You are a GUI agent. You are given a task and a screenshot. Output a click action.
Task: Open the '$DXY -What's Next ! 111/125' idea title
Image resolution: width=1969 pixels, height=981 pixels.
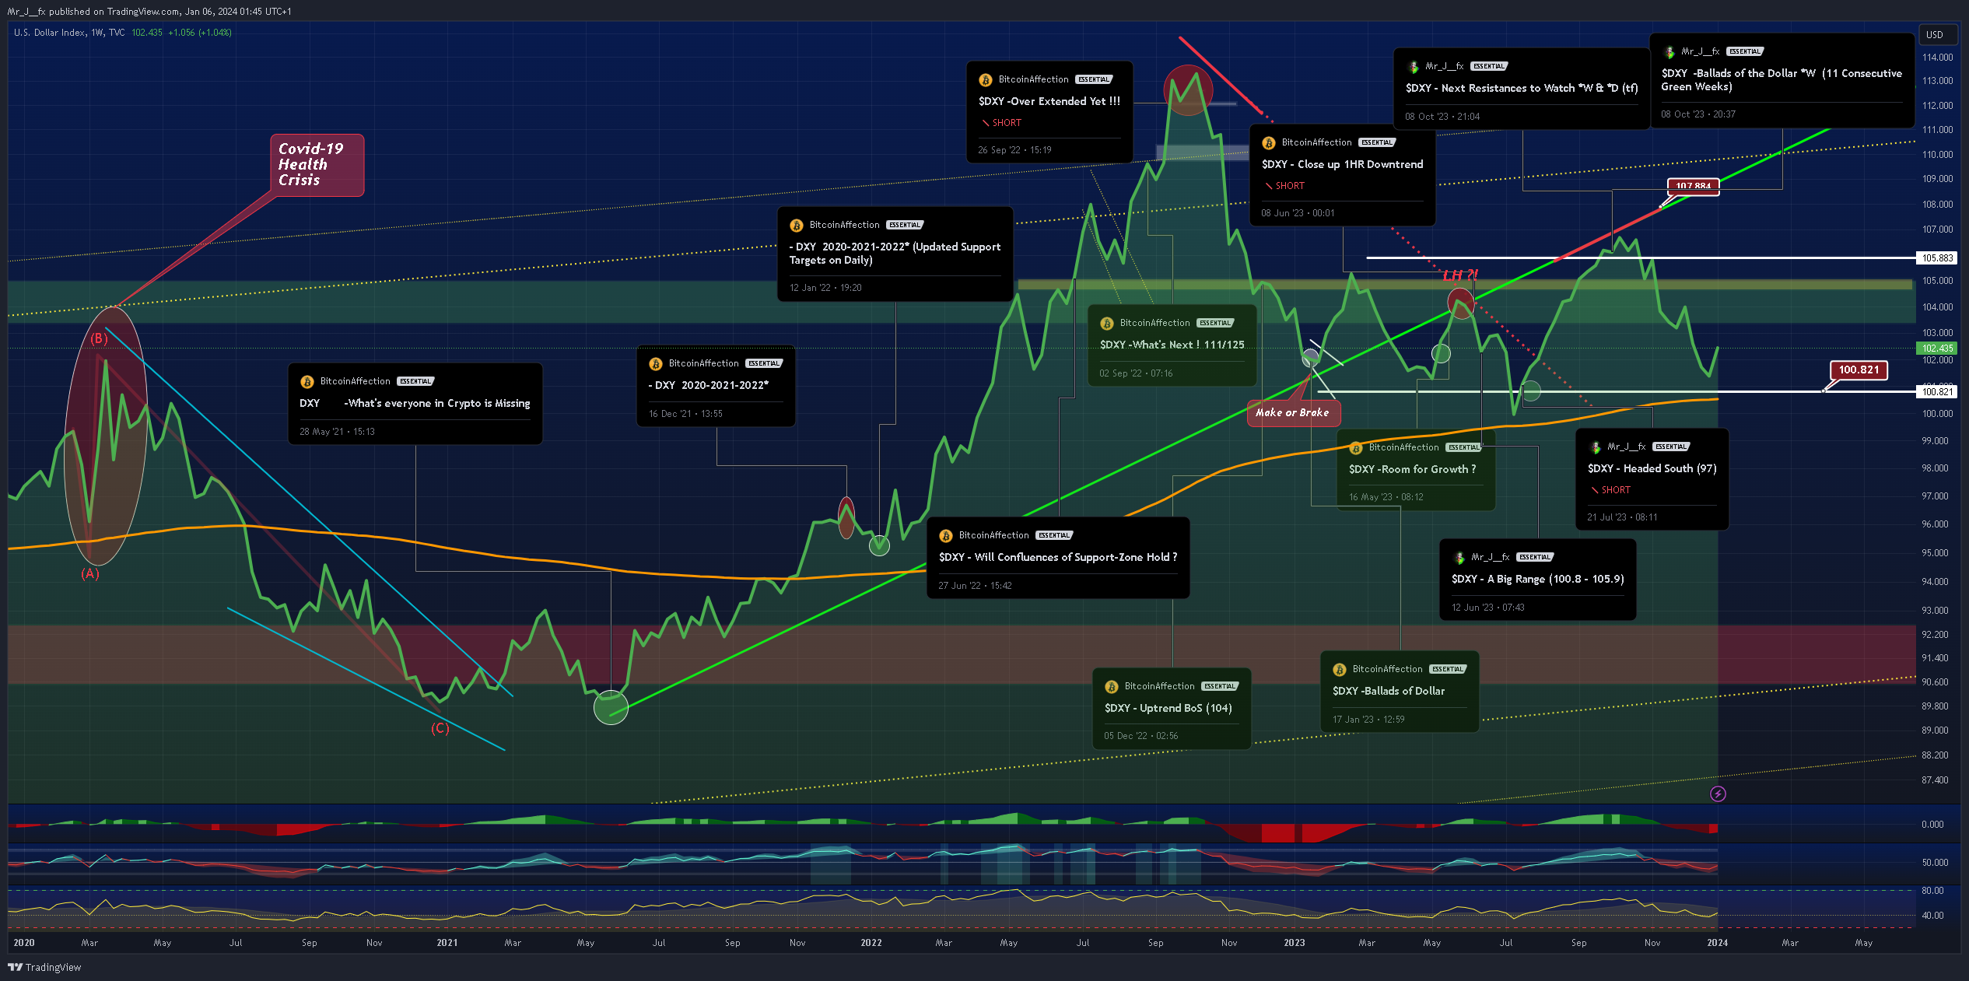point(1172,345)
